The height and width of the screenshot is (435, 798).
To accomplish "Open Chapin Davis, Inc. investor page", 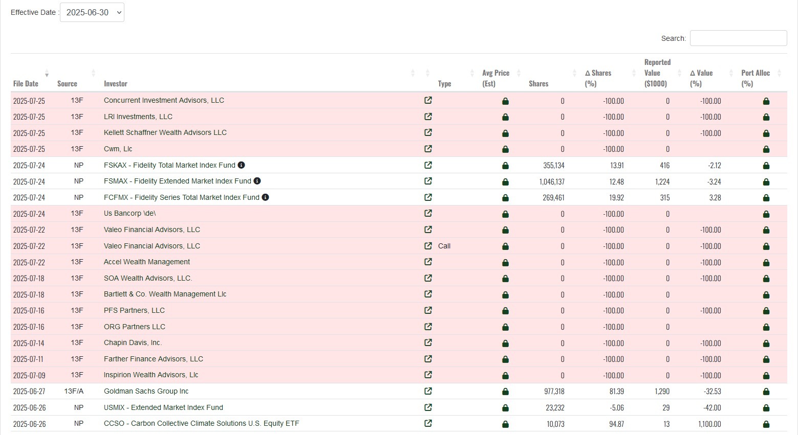I will click(133, 342).
